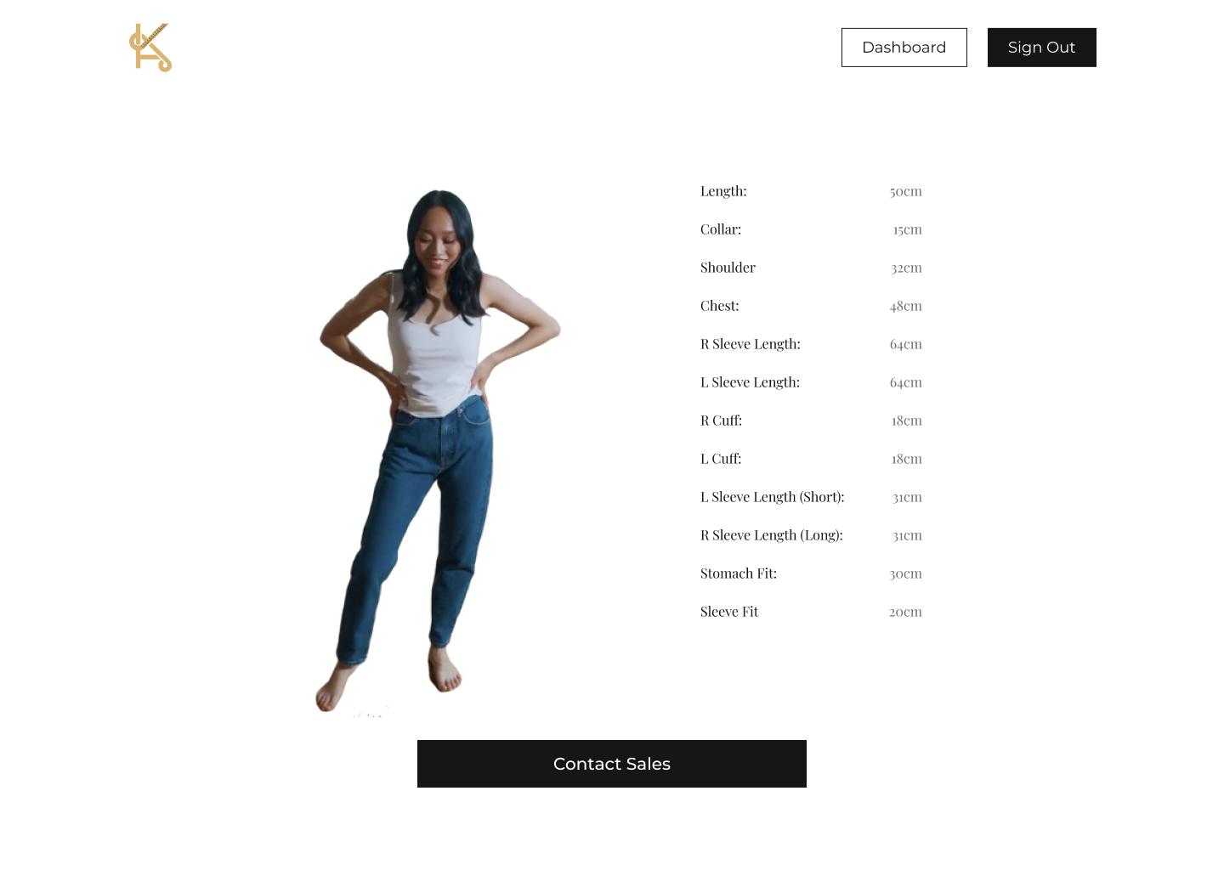Click the Sleeve Fit 20cm value
1224x870 pixels.
click(x=905, y=612)
